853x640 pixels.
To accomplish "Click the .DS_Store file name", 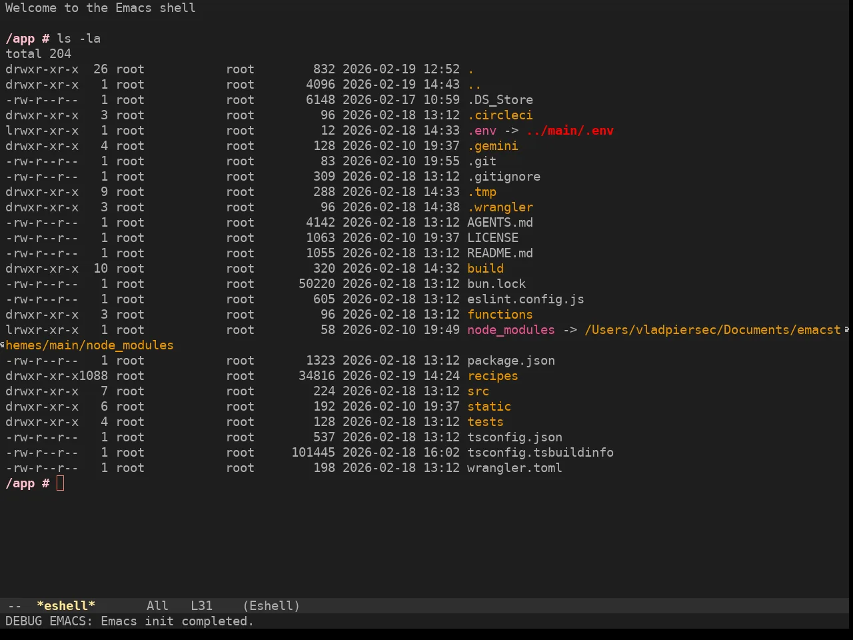I will tap(500, 100).
